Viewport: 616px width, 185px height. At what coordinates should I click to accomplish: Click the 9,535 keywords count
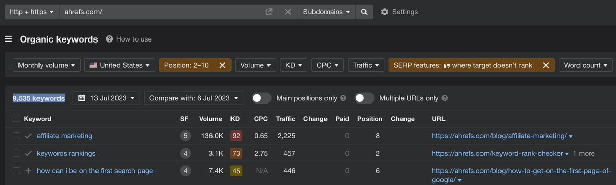point(38,98)
